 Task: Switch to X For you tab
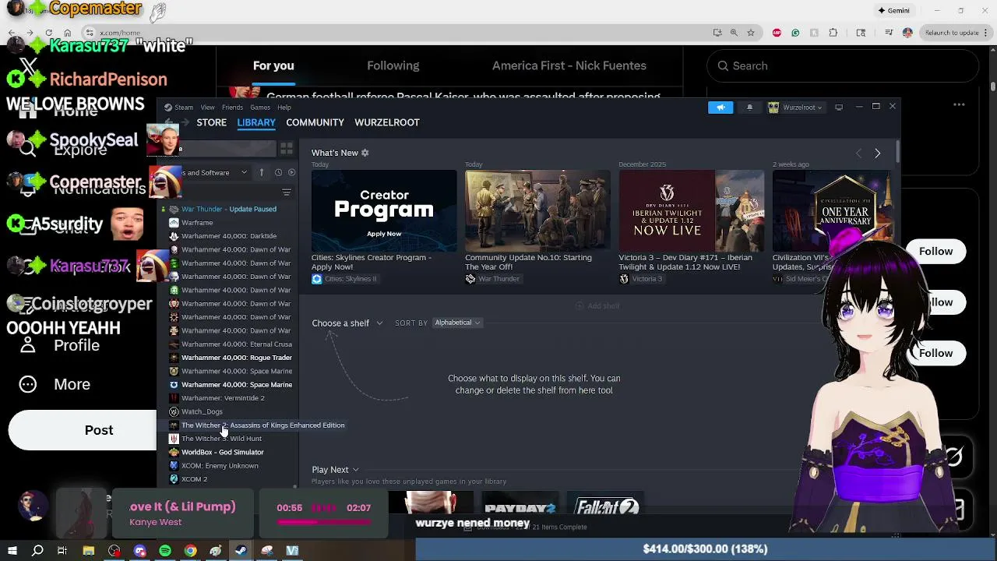point(273,65)
